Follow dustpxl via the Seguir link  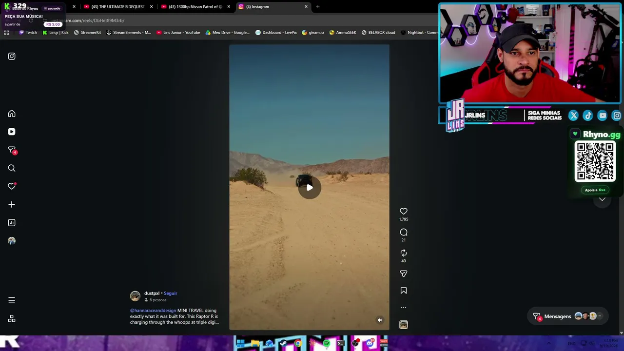[x=171, y=293]
